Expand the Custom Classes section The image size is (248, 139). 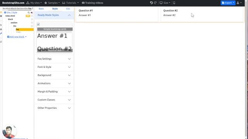(54, 100)
